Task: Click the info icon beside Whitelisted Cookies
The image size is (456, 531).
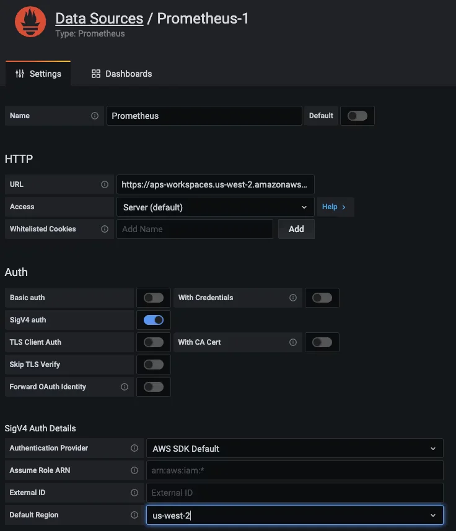Action: click(105, 229)
